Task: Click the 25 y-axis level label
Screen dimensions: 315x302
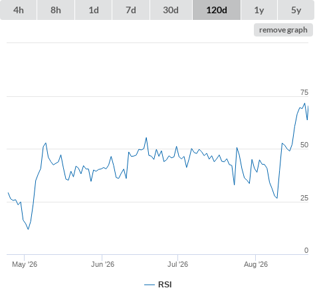Action: click(304, 198)
